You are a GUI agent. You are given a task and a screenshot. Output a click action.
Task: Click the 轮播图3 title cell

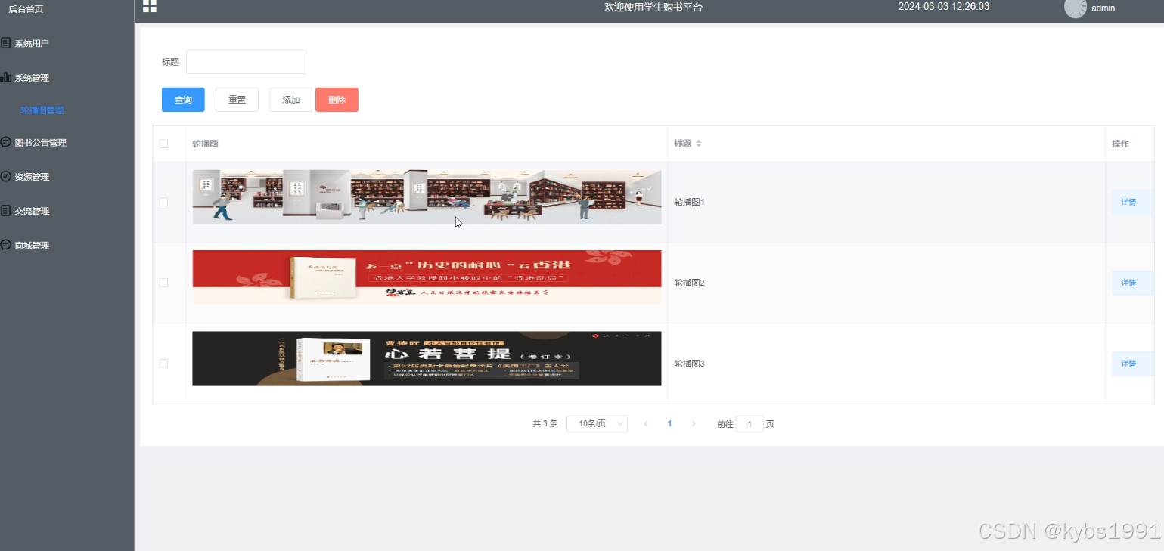[x=886, y=364]
